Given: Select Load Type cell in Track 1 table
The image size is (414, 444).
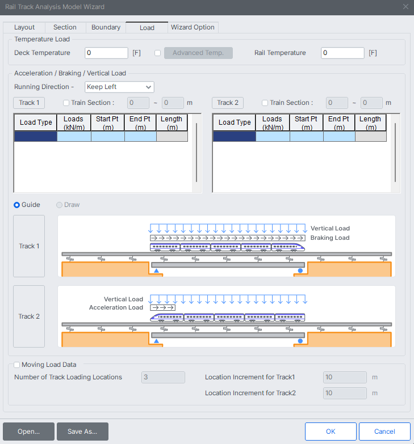Looking at the screenshot, I should [x=36, y=136].
